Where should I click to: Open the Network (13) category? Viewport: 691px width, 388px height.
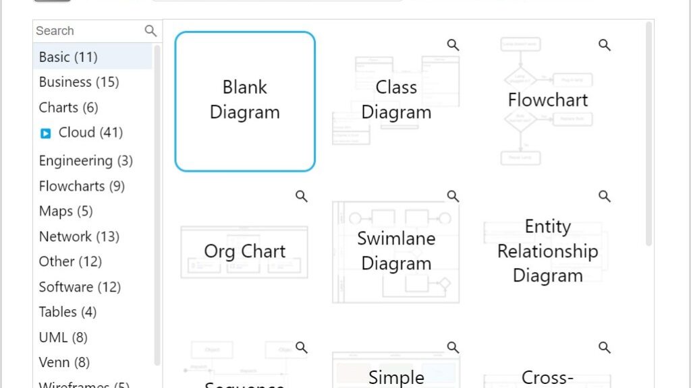[79, 236]
